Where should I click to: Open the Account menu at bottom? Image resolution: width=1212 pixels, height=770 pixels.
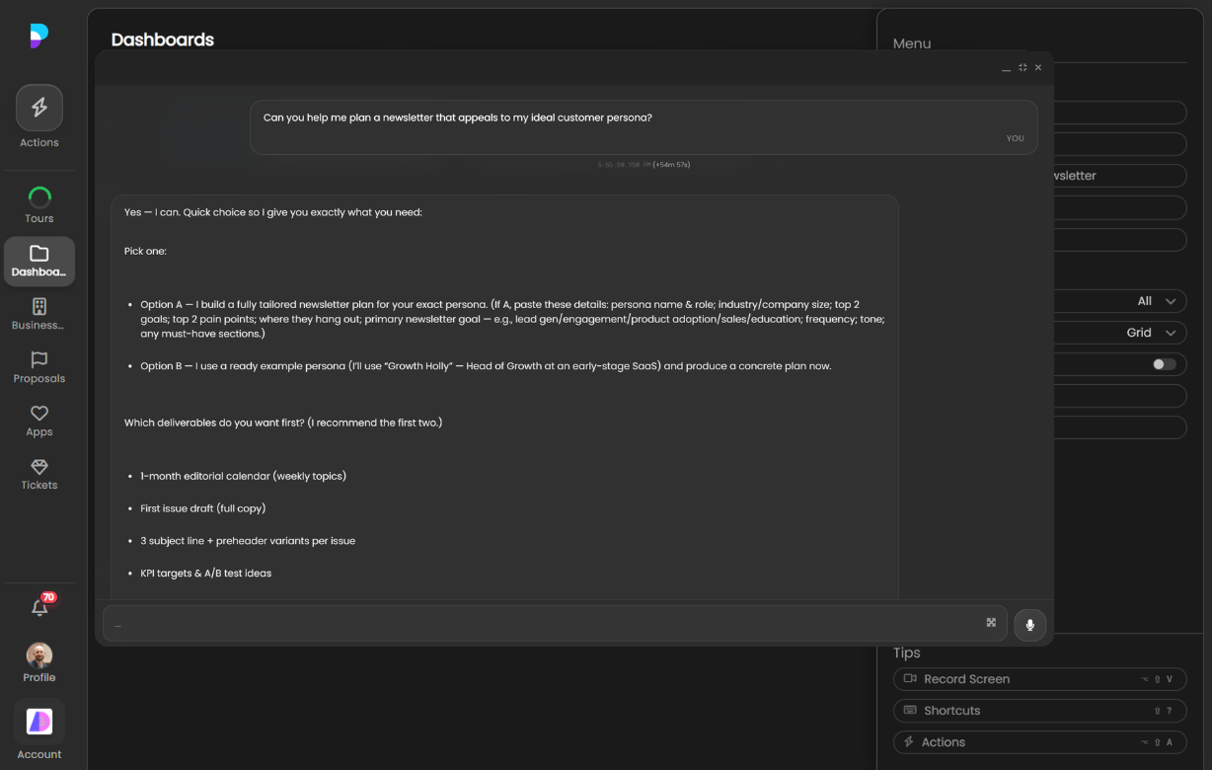pos(39,723)
